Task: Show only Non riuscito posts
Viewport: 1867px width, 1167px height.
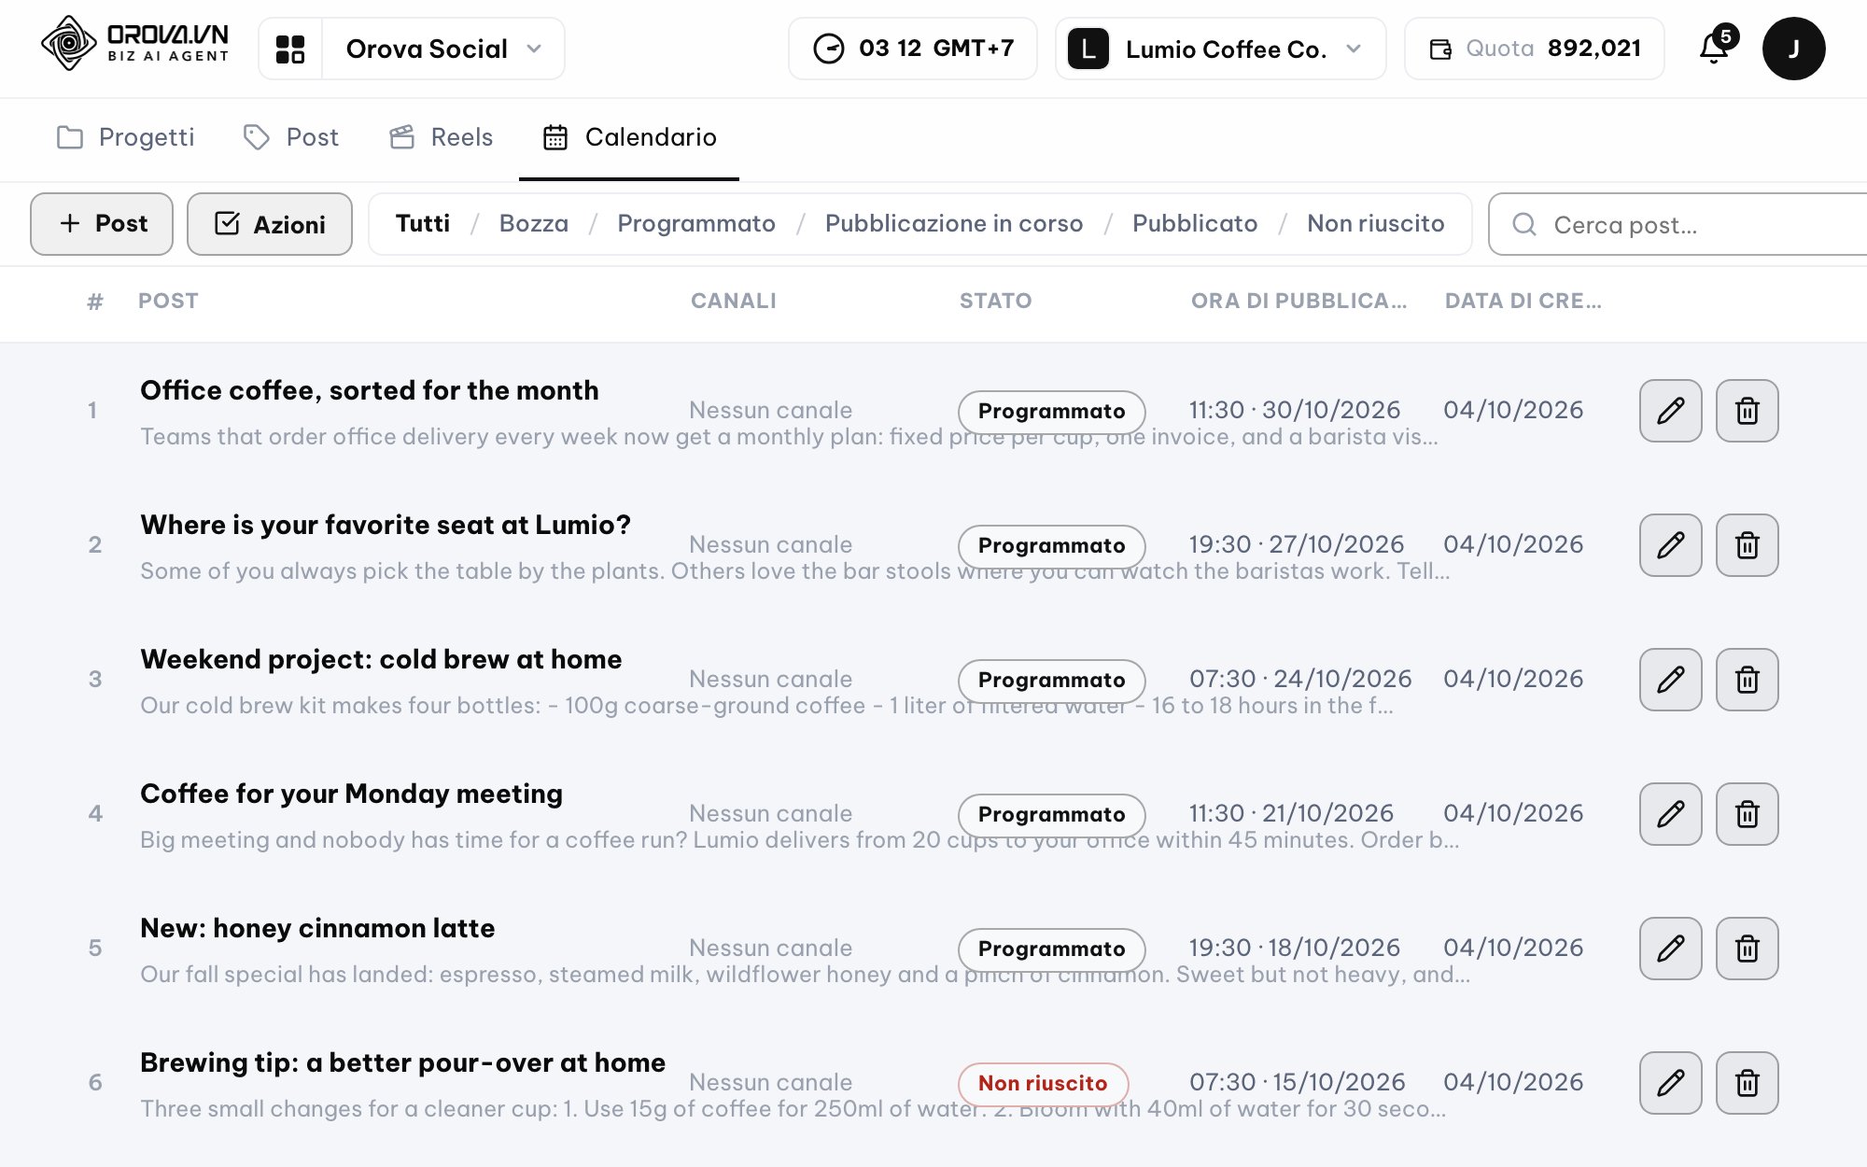Action: coord(1375,223)
